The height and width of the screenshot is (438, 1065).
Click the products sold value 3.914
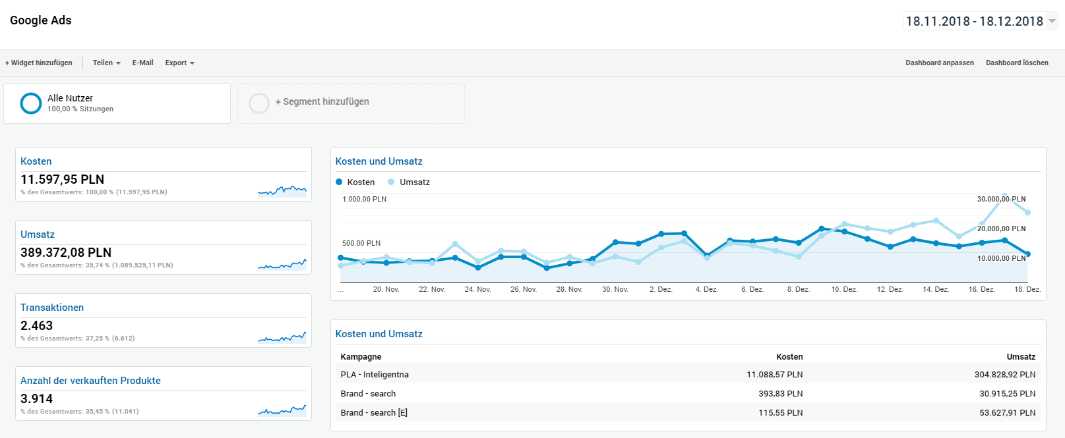[36, 398]
